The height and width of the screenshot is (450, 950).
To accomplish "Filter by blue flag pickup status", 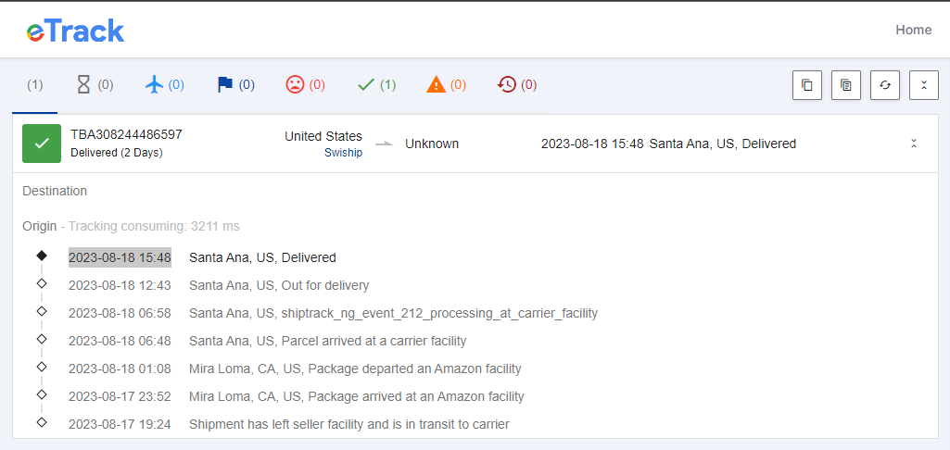I will pos(235,85).
